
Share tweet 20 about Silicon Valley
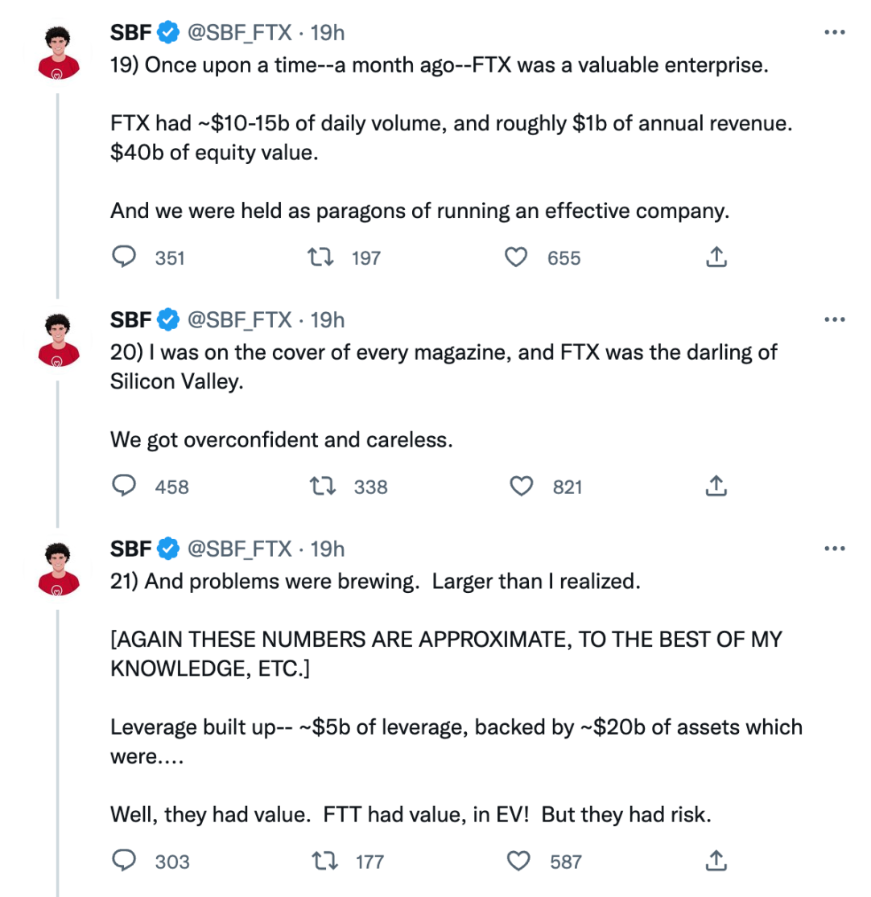(716, 486)
